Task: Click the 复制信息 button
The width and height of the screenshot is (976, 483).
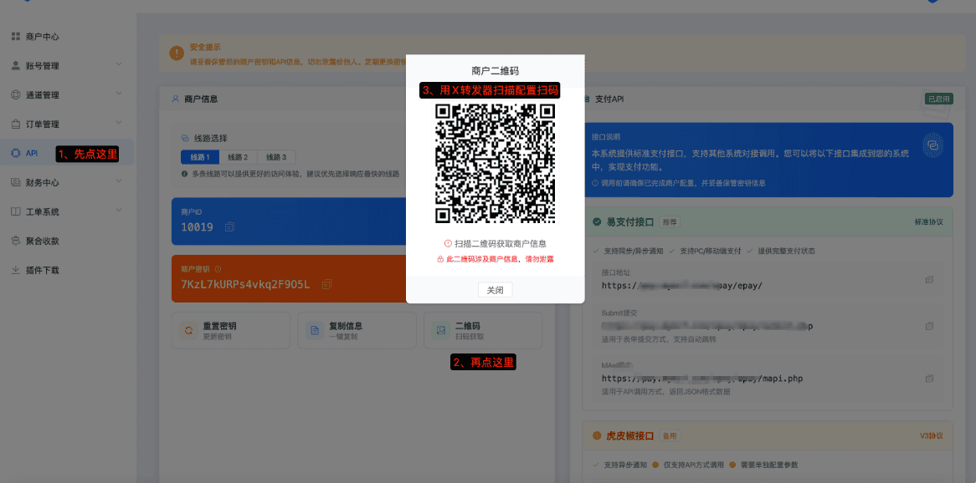Action: tap(357, 330)
